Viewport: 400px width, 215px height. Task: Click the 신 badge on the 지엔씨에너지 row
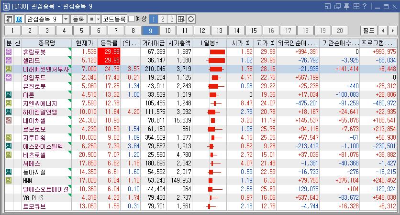tap(9, 103)
